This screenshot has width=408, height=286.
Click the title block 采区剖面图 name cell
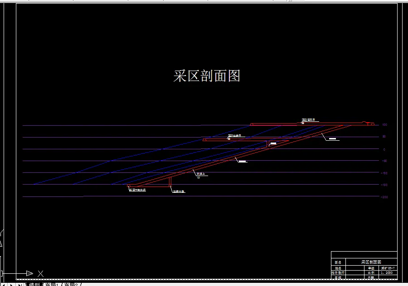tap(371, 262)
